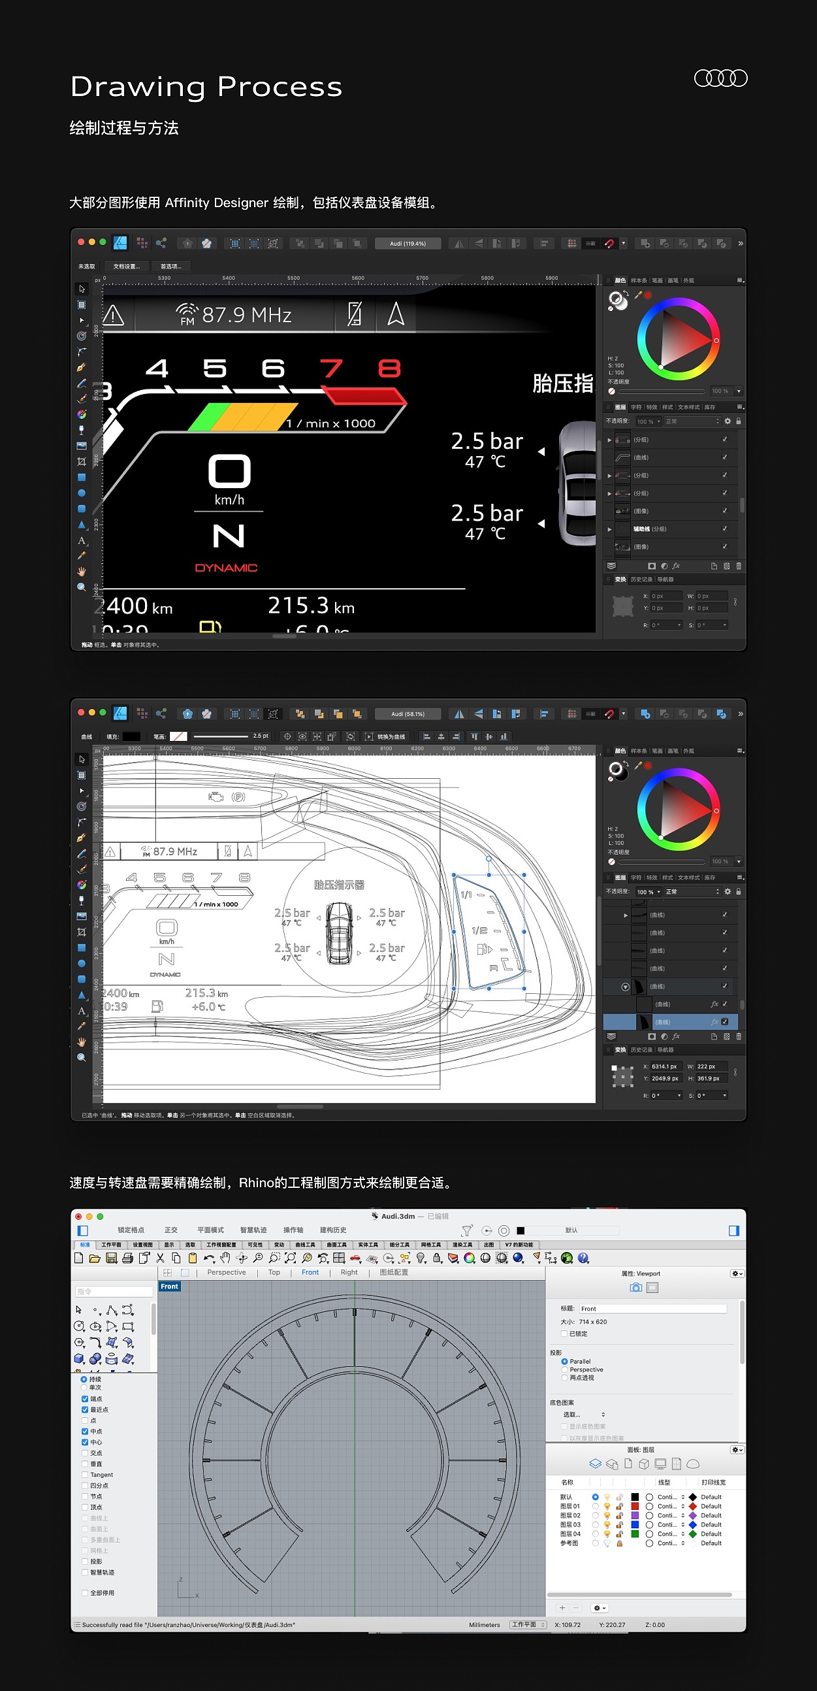
Task: Click the Save floppy disk icon in Rhino
Action: (x=112, y=1258)
